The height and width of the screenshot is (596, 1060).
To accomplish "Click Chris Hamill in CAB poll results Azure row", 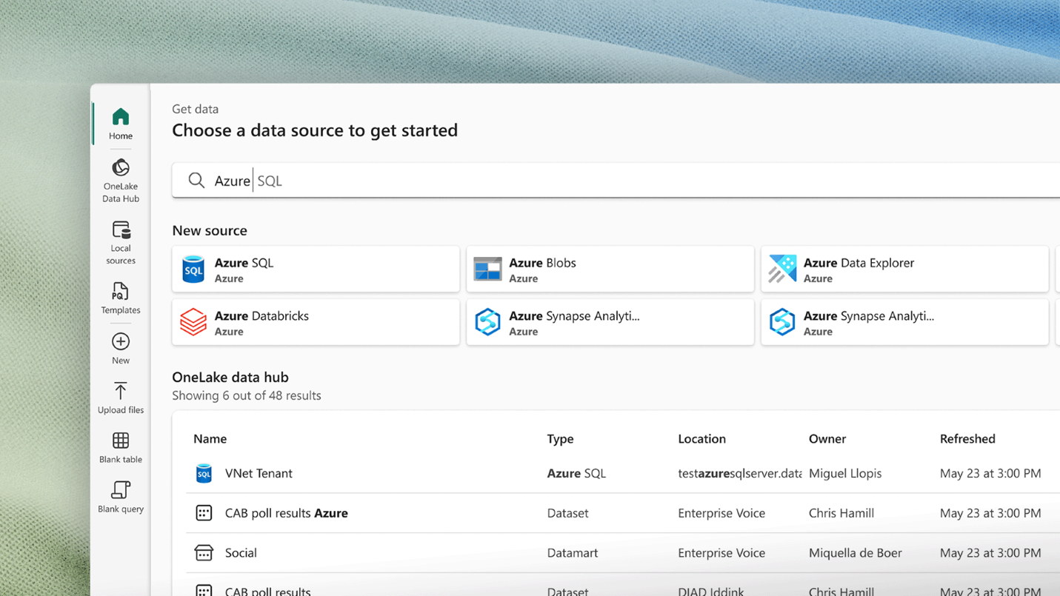I will (x=841, y=513).
